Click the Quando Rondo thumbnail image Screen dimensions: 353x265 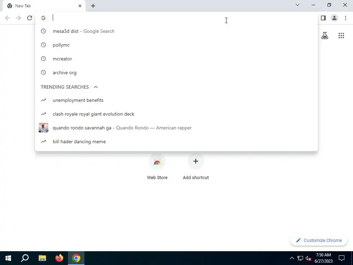pyautogui.click(x=43, y=128)
